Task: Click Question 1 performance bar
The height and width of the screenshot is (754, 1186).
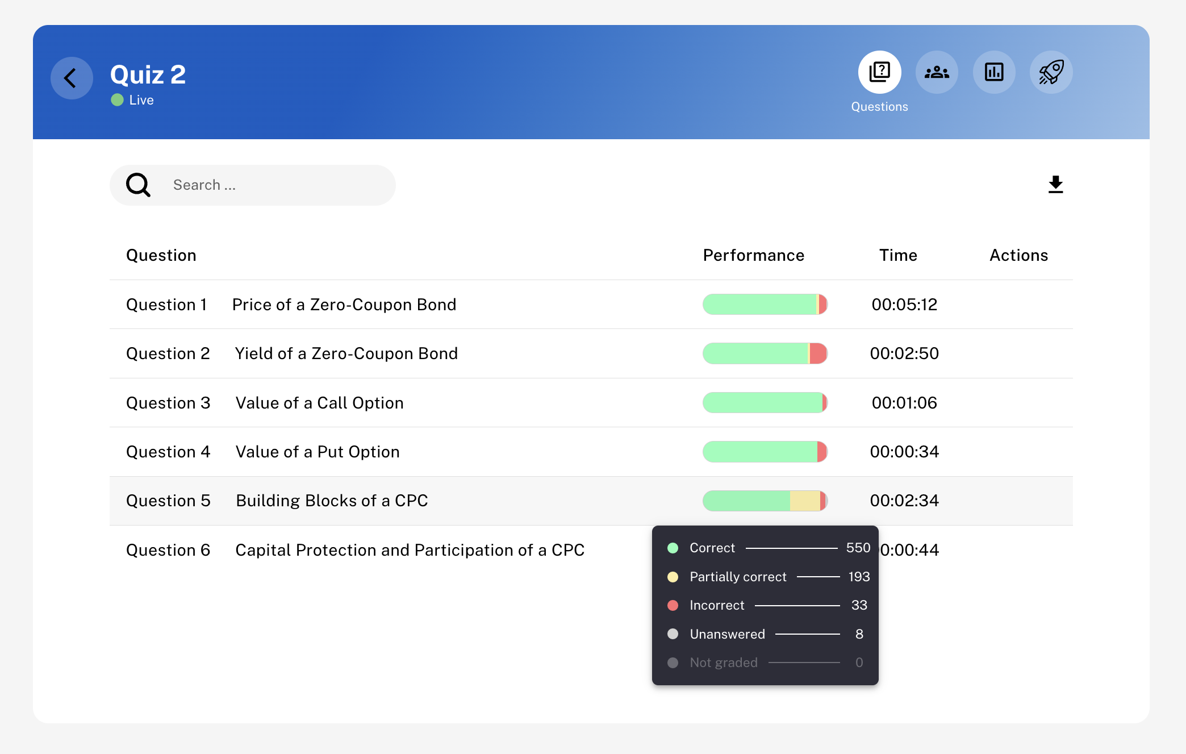Action: pos(765,305)
